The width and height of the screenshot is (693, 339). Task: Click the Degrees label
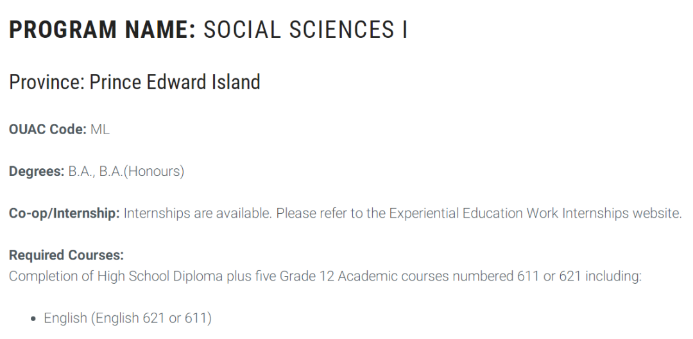click(x=37, y=171)
